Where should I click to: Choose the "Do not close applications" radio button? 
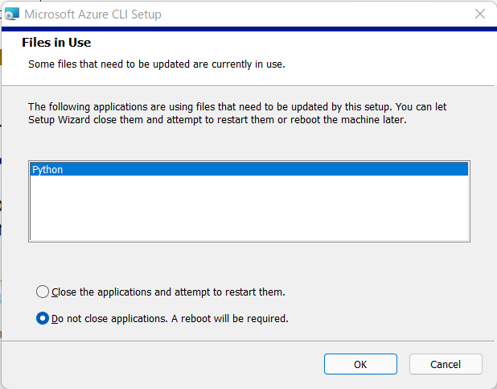[43, 318]
